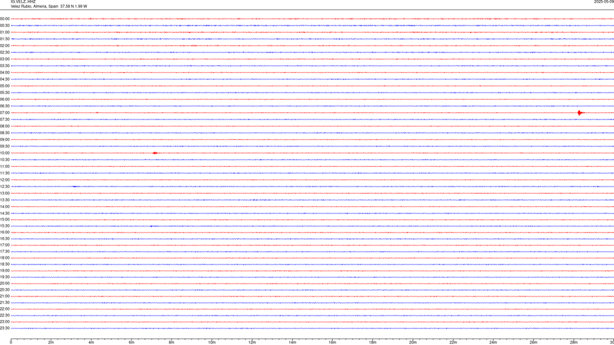Image resolution: width=614 pixels, height=345 pixels.
Task: Click the 00:00 time label
Action: [4, 19]
